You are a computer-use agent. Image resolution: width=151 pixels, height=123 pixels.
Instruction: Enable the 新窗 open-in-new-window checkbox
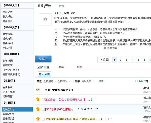136,81
